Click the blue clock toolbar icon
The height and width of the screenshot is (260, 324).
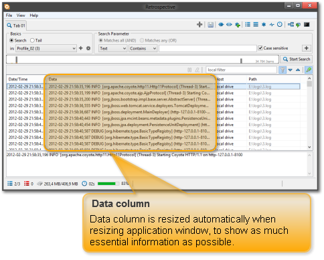280,24
